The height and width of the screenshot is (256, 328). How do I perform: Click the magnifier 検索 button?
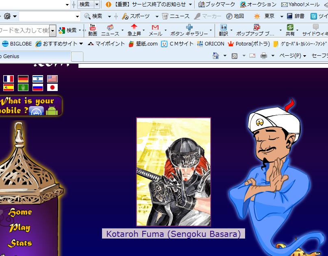(93, 16)
